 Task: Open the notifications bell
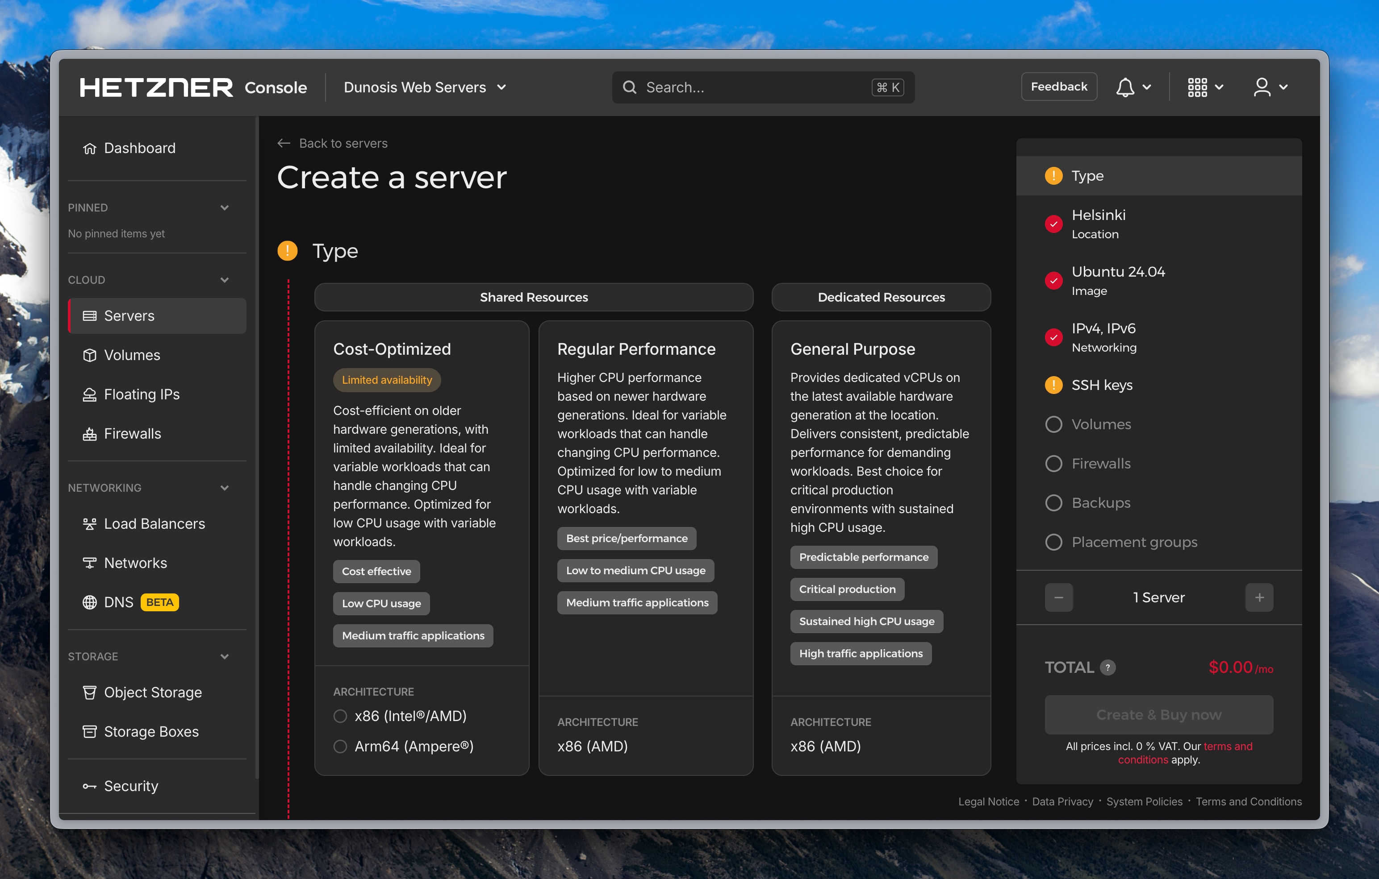(1125, 87)
